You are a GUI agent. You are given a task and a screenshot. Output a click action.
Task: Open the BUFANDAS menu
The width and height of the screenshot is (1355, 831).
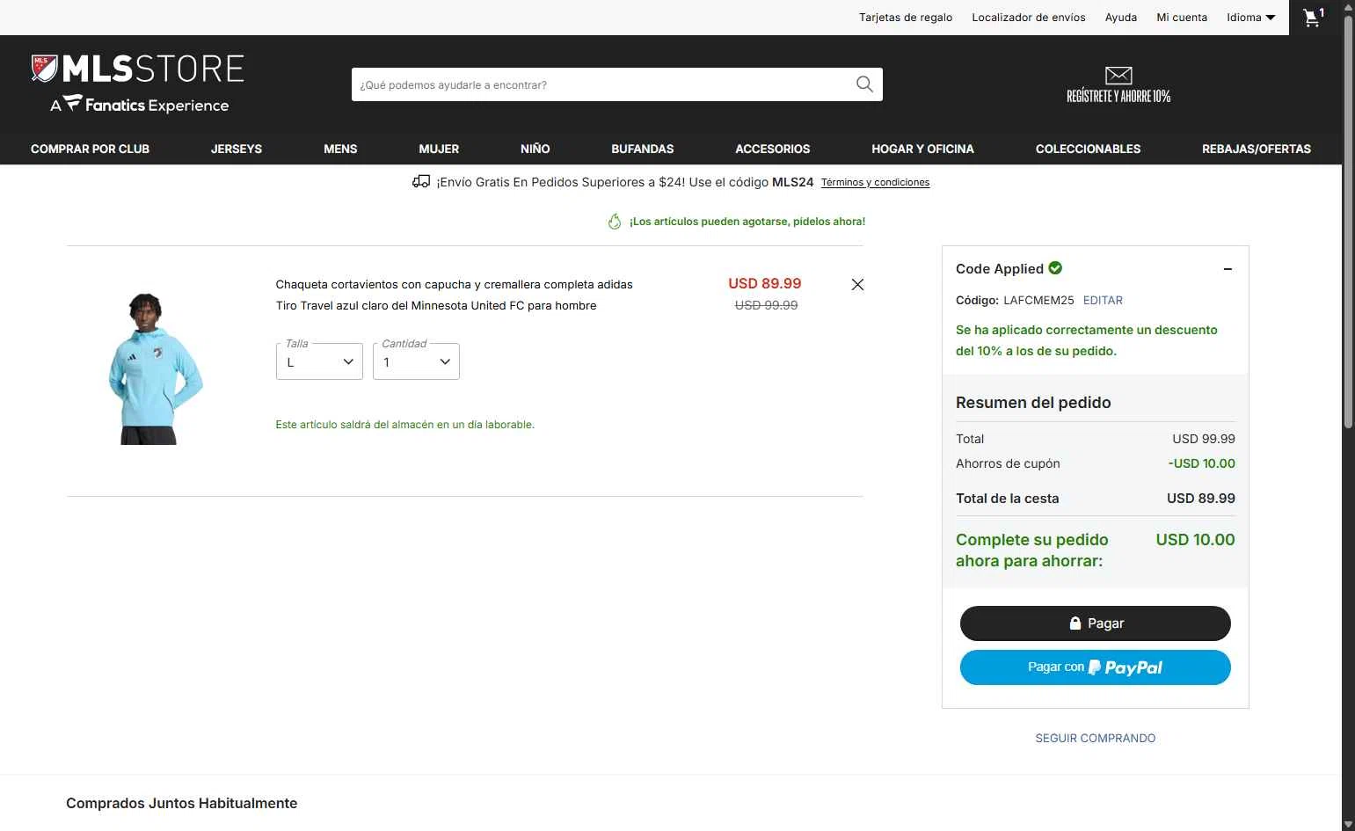(x=643, y=149)
